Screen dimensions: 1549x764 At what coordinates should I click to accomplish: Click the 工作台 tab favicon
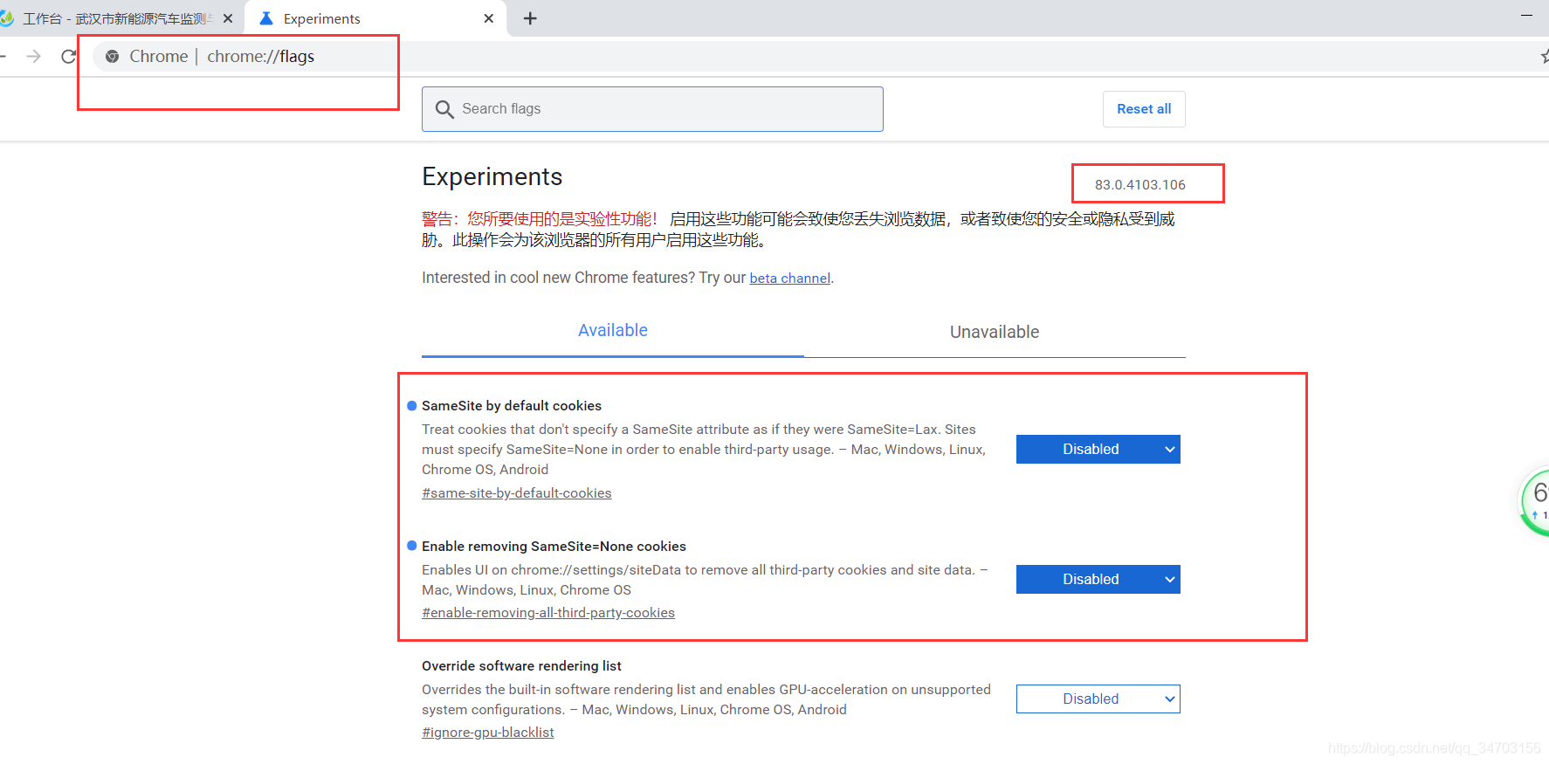pos(7,18)
